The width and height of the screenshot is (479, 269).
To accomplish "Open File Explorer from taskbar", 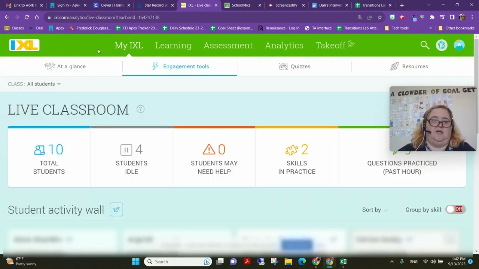I will pyautogui.click(x=288, y=262).
